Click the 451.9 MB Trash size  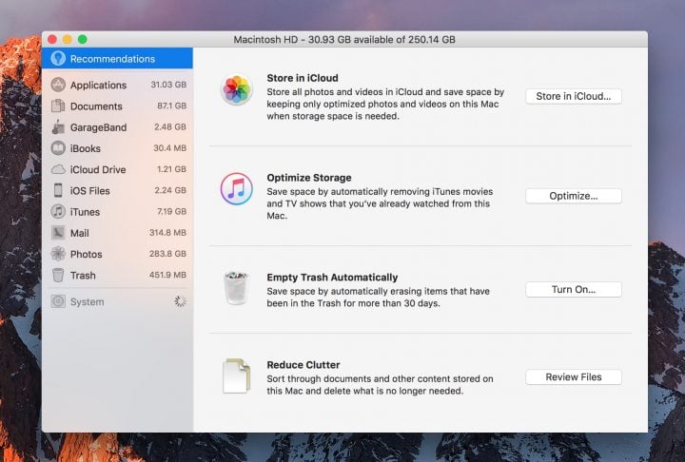click(167, 275)
